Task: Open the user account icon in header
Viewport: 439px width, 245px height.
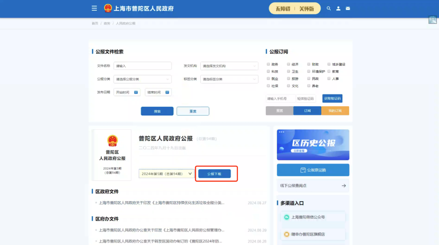Action: coord(338,8)
